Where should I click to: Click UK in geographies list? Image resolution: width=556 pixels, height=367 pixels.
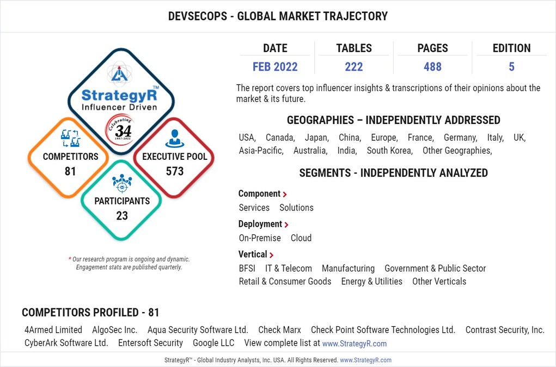pos(520,138)
